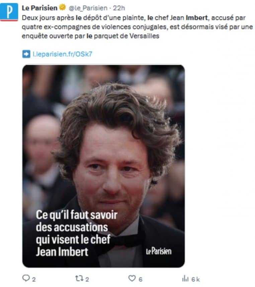Click the 6k views count
255x287 pixels.
pos(195,279)
